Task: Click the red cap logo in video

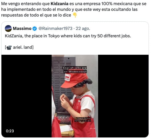Action: [67, 77]
